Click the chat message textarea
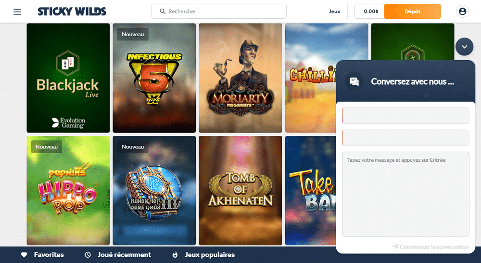The width and height of the screenshot is (481, 263). 405,194
